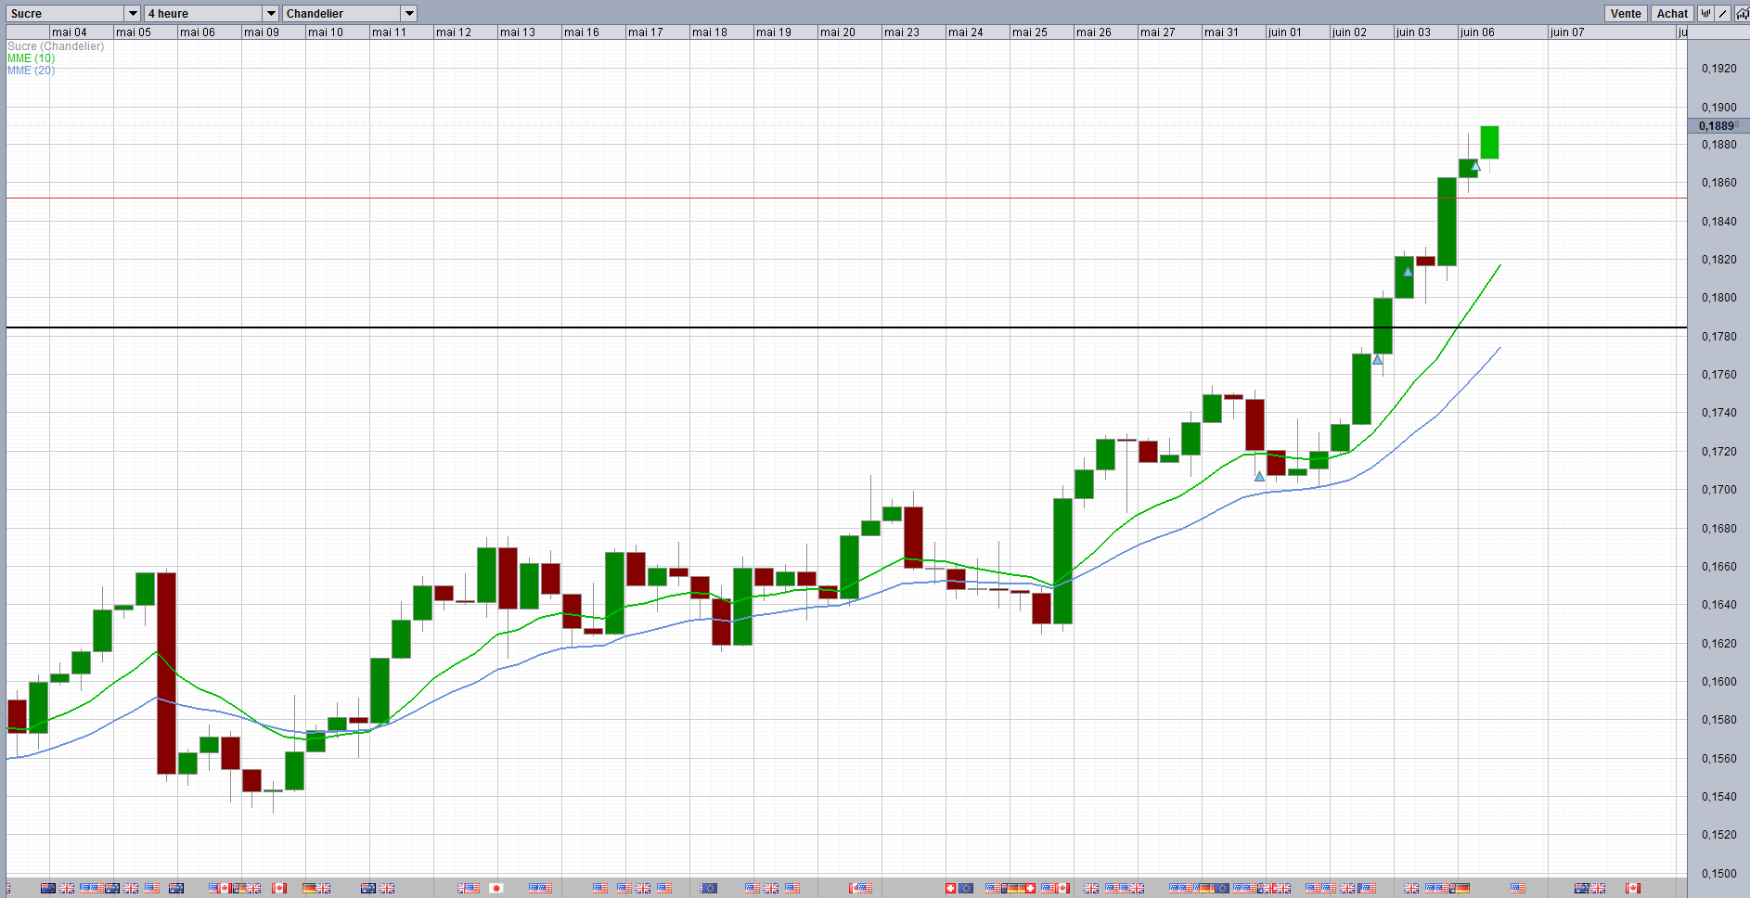
Task: Click the Japan flag economic event
Action: pyautogui.click(x=496, y=888)
